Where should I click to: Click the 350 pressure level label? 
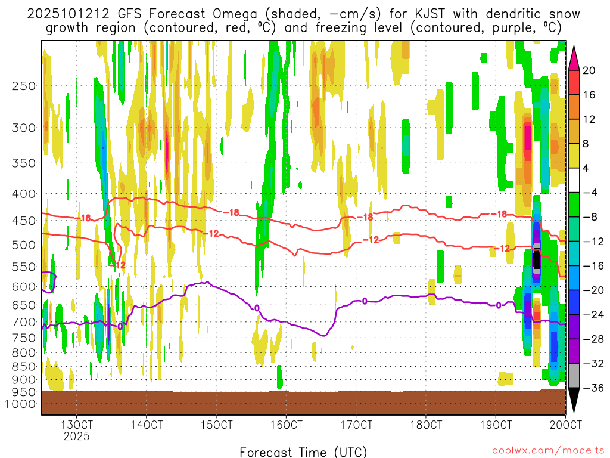[x=24, y=163]
